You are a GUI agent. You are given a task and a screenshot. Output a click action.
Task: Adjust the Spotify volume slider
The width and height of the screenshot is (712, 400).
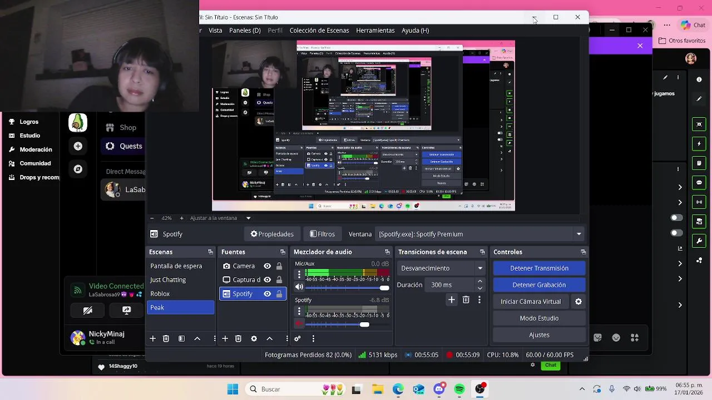(x=347, y=324)
